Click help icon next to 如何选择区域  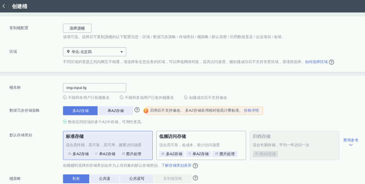pos(331,62)
